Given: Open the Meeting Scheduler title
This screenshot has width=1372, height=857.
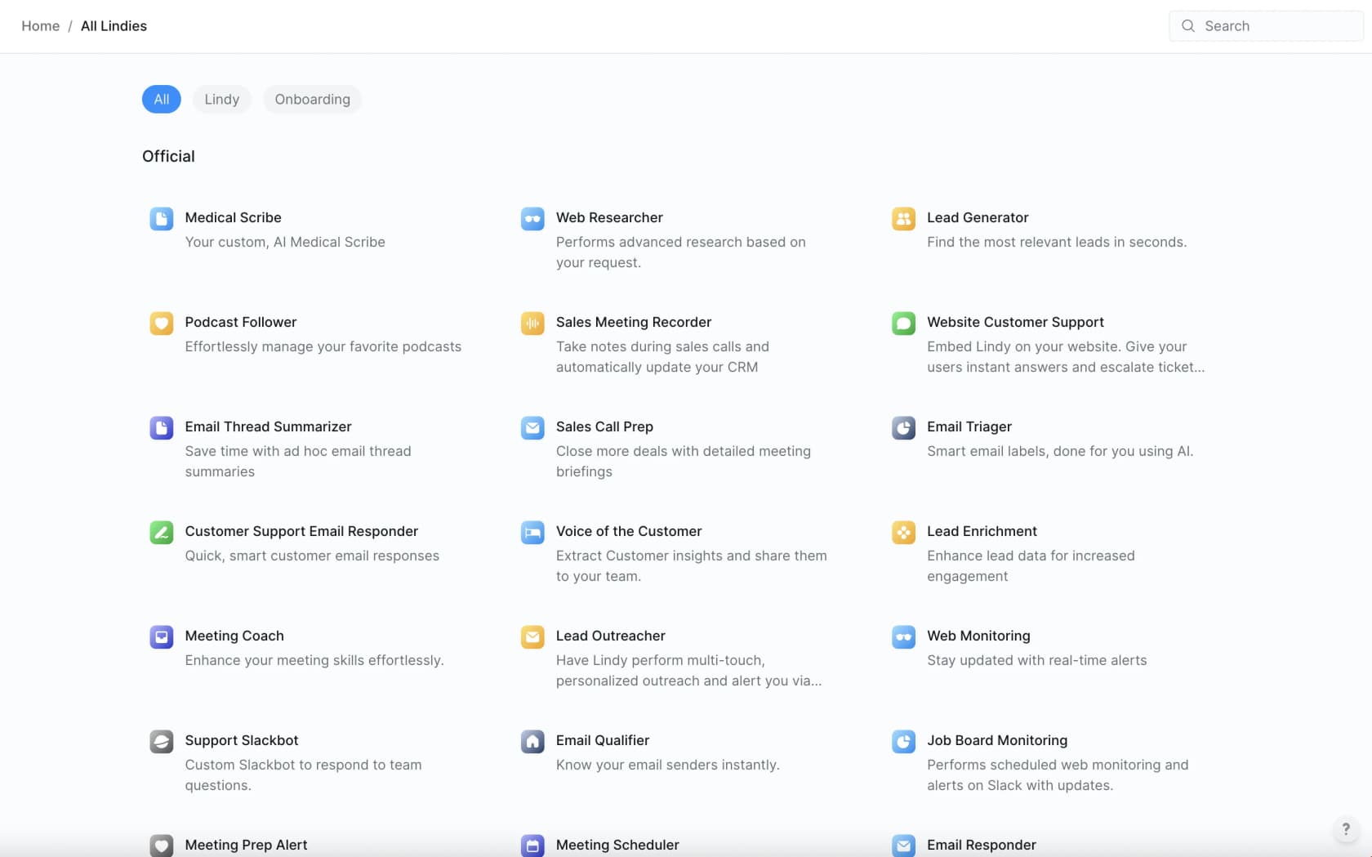Looking at the screenshot, I should (617, 845).
